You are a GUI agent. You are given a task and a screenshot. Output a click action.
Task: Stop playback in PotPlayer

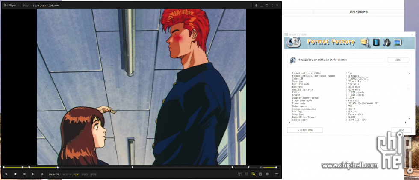15,174
